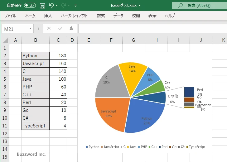The image size is (227, 162).
Task: Open the ファイル menu
Action: click(x=10, y=16)
